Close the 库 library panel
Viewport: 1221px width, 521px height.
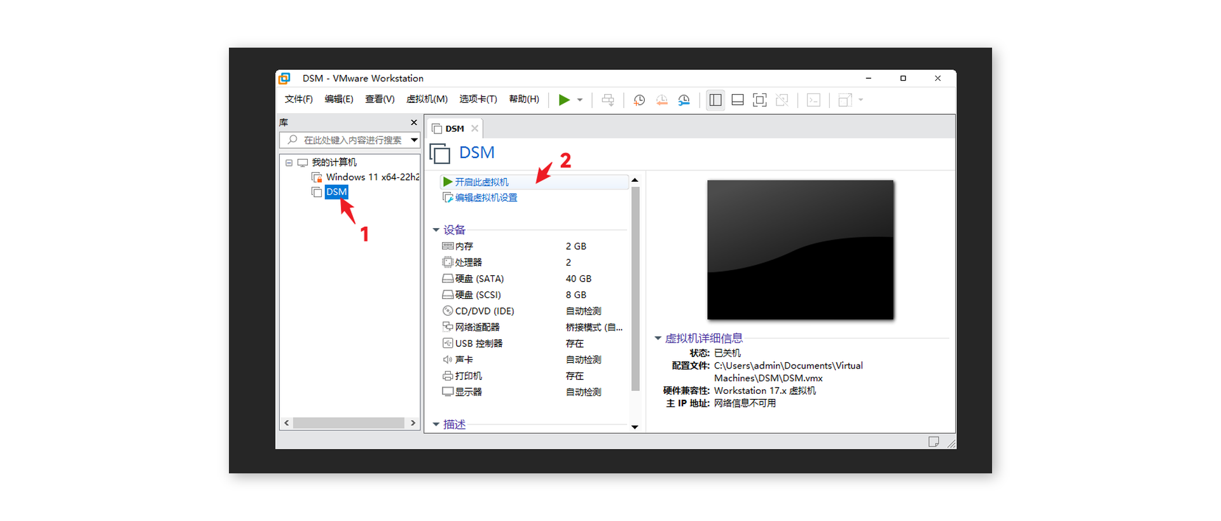pos(414,123)
